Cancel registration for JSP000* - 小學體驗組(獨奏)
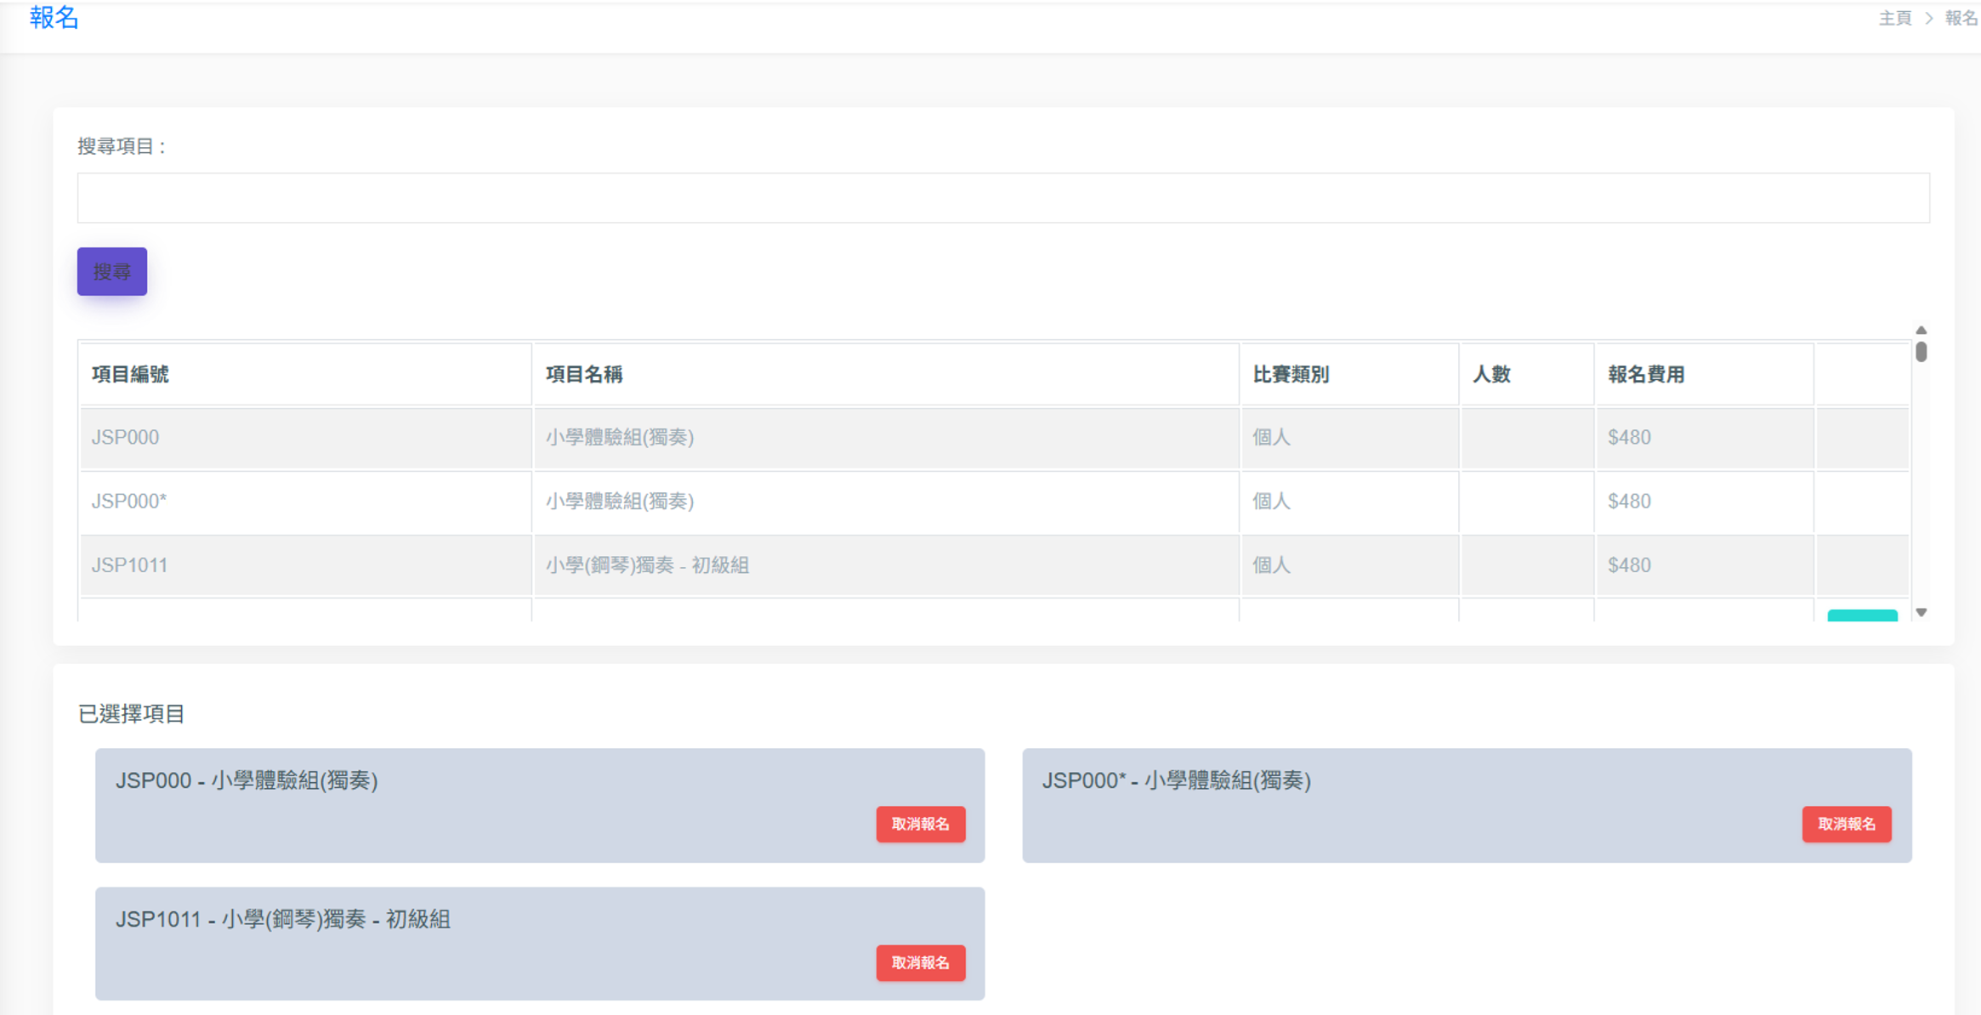Viewport: 1981px width, 1015px height. coord(1847,824)
